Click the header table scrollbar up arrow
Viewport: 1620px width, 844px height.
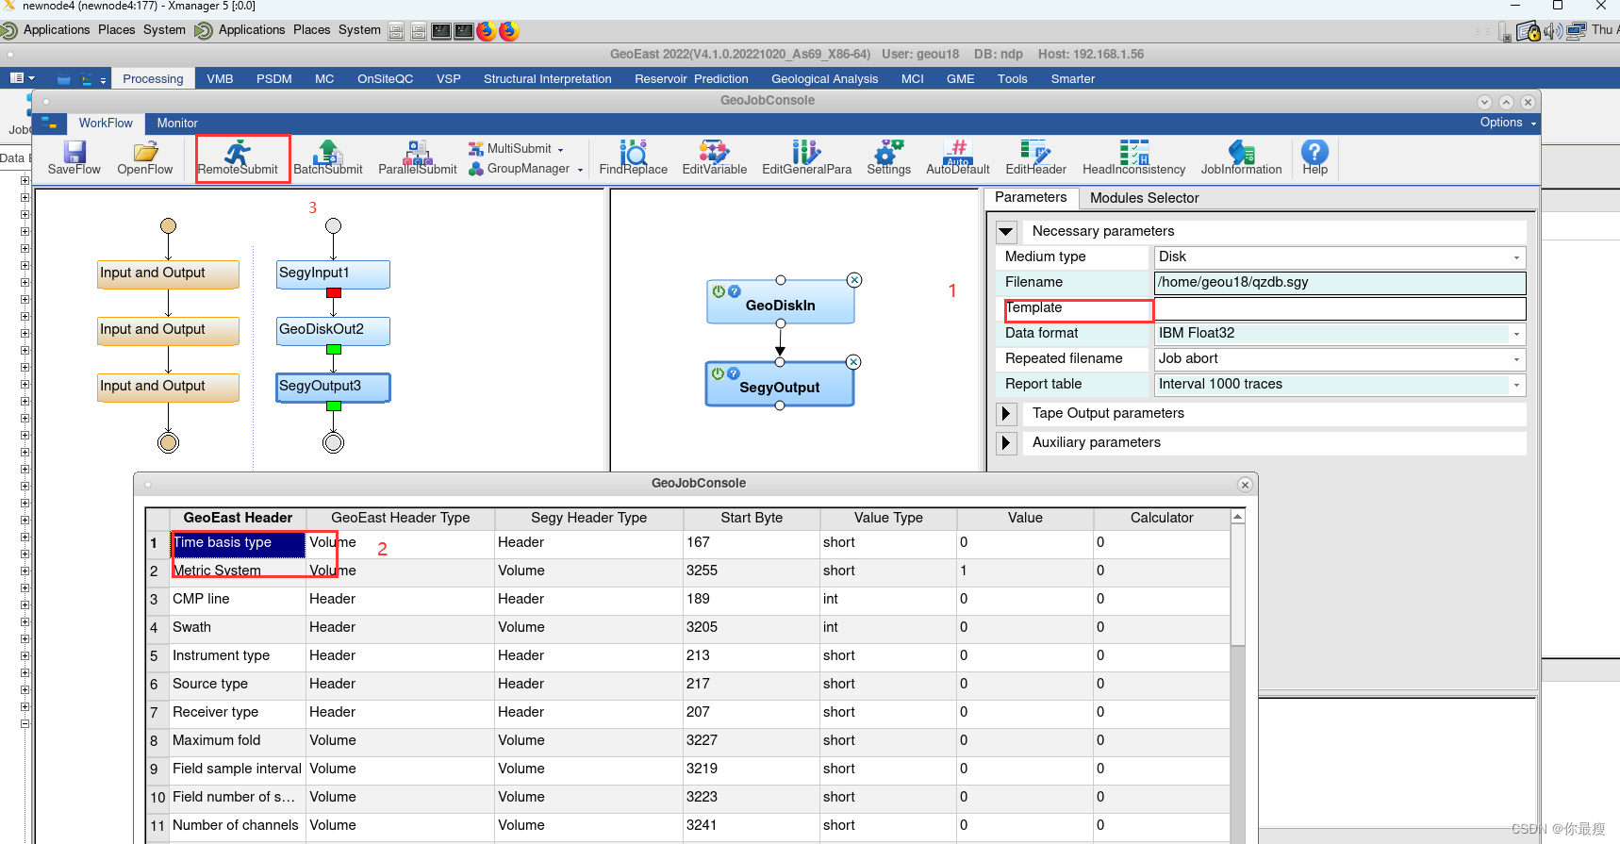(1237, 517)
